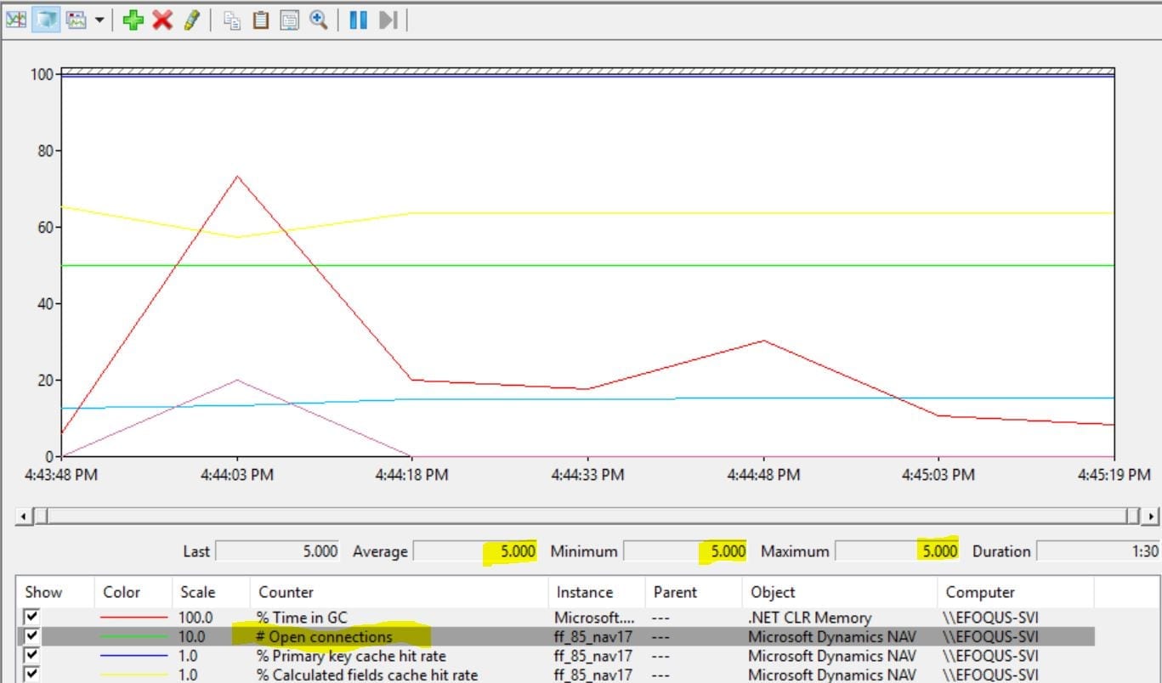This screenshot has height=683, width=1162.
Task: Click the Copy Properties icon
Action: pyautogui.click(x=231, y=20)
